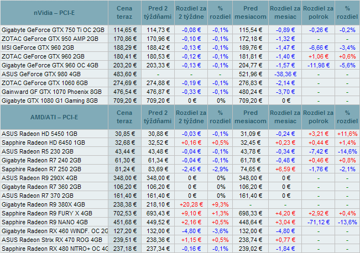This screenshot has width=360, height=253.
Task: Click 'ASUS Radeon R7 370 2GB' row name
Action: (38, 196)
